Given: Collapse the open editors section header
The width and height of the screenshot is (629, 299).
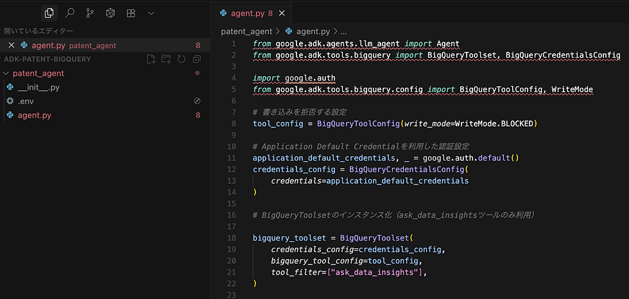Looking at the screenshot, I should (38, 31).
